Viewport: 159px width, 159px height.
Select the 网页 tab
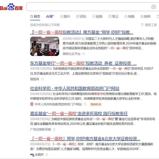[x=35, y=17]
